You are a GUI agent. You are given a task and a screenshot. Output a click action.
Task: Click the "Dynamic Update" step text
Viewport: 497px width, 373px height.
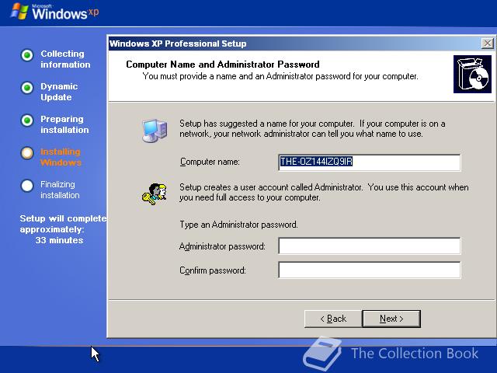(59, 92)
